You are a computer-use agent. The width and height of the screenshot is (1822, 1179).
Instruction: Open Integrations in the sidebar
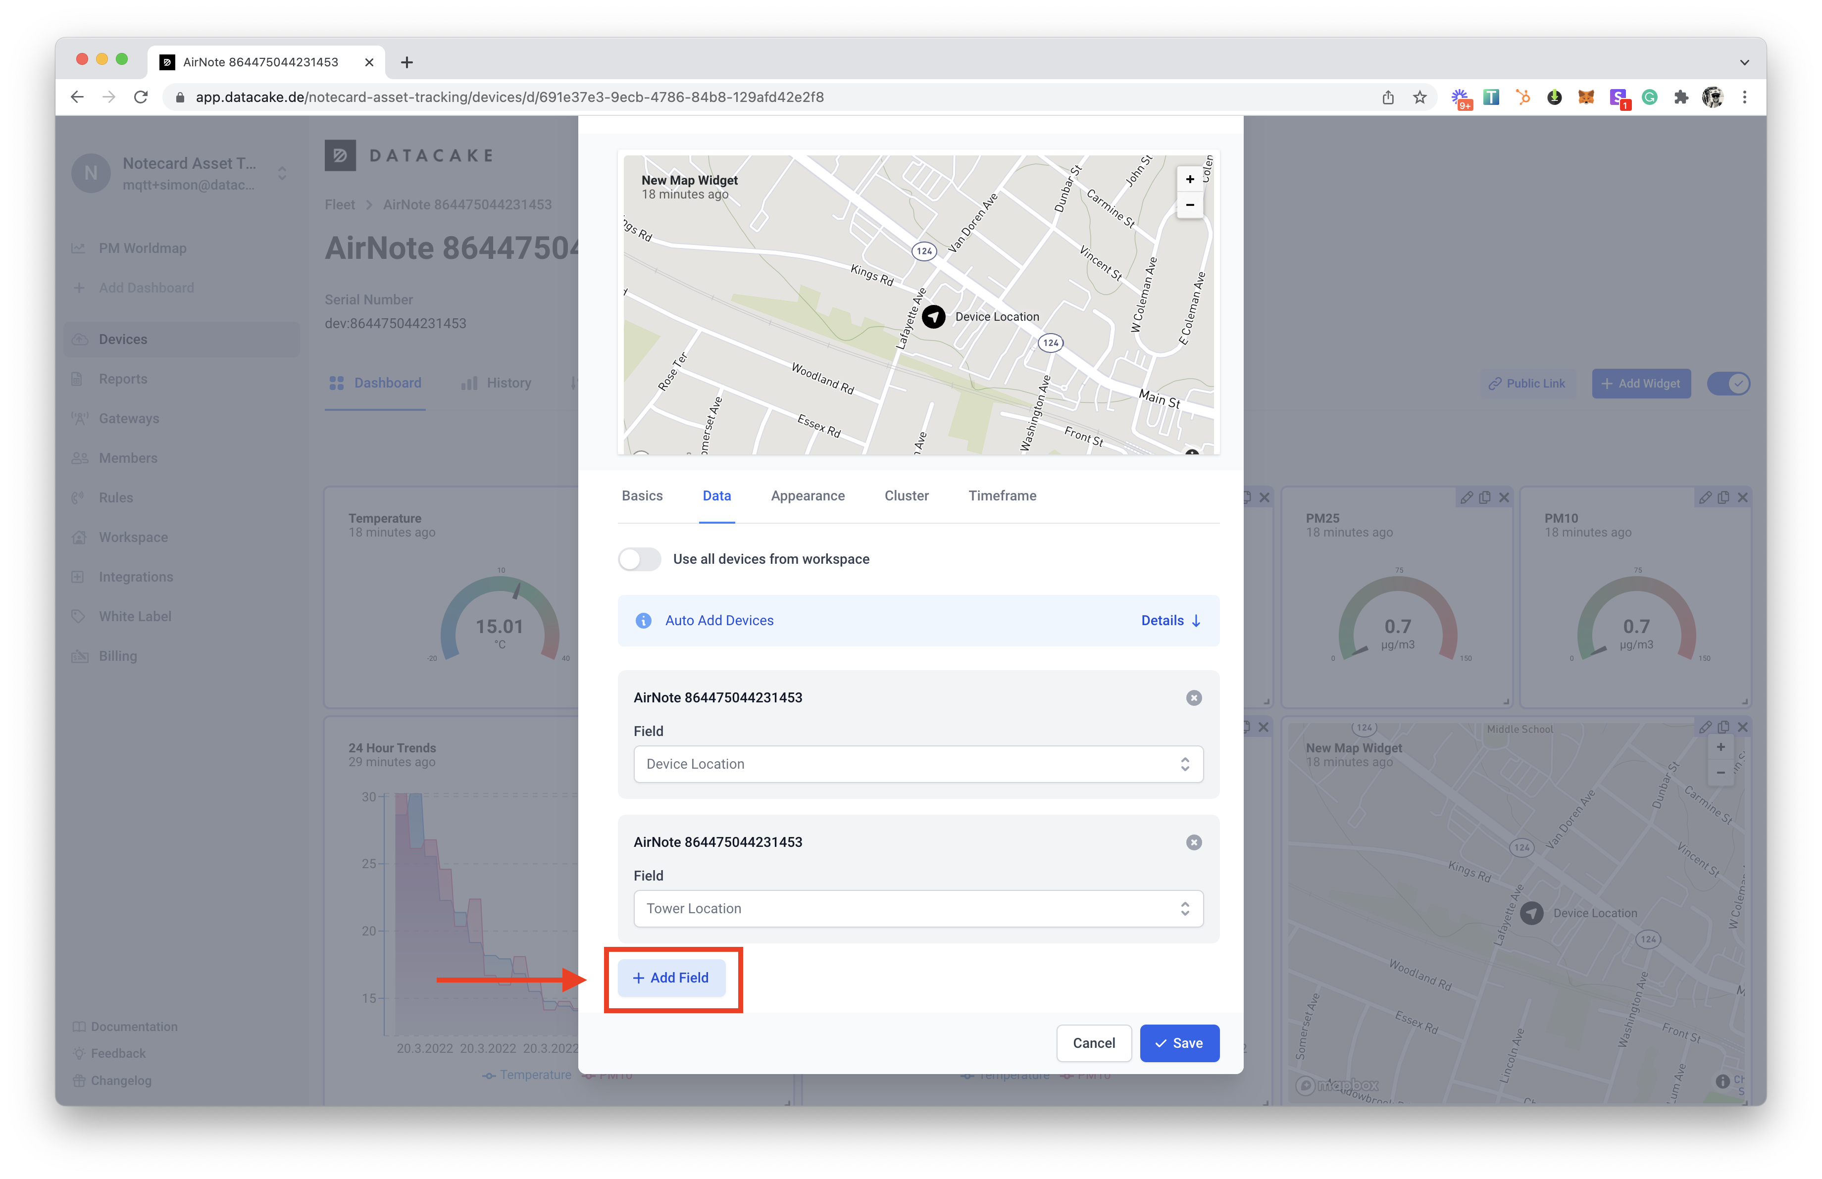click(x=136, y=577)
